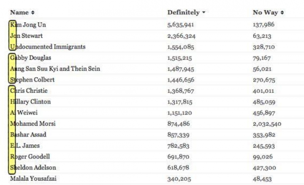Click Sheldon Adelson's No Way count 427,300
304x185 pixels.
(x=264, y=168)
